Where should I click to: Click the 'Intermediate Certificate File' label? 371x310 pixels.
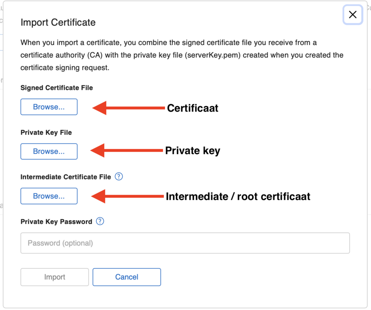[x=66, y=177]
